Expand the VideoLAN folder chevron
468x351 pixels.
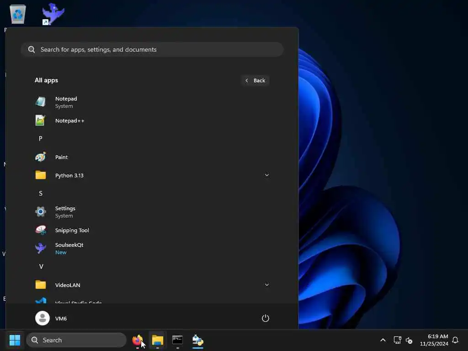tap(267, 285)
